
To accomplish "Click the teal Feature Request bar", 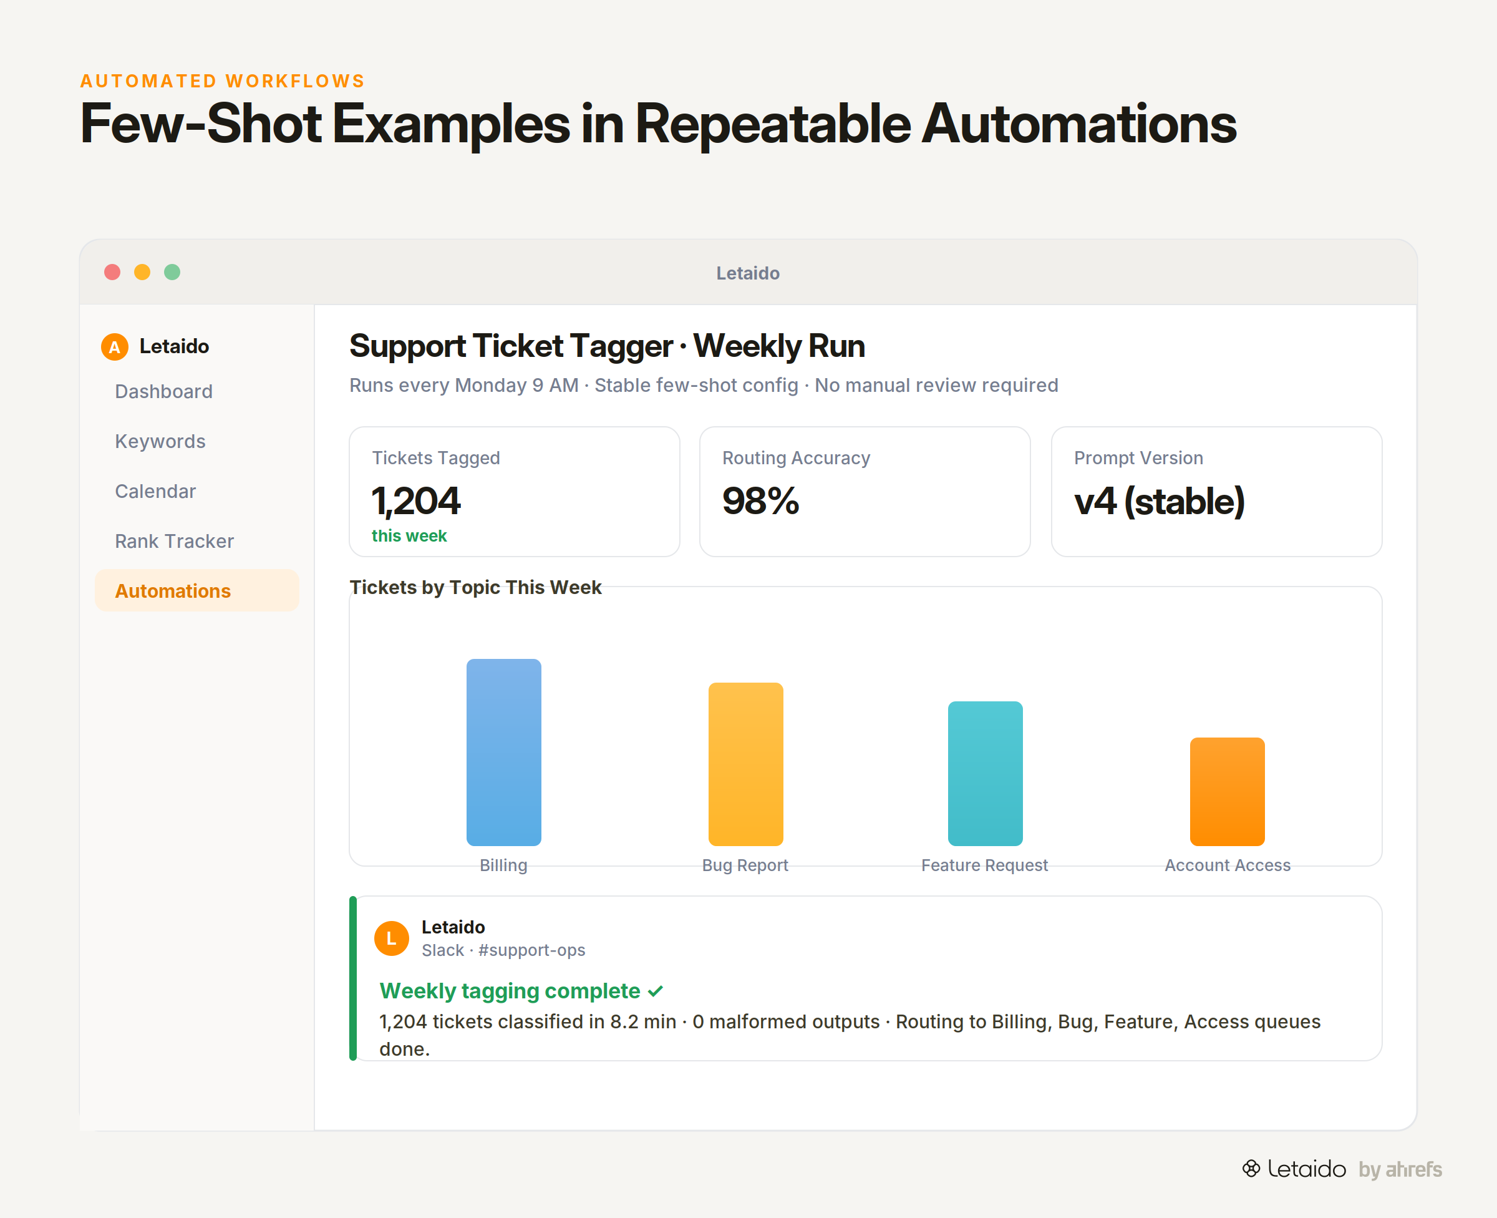I will (985, 773).
